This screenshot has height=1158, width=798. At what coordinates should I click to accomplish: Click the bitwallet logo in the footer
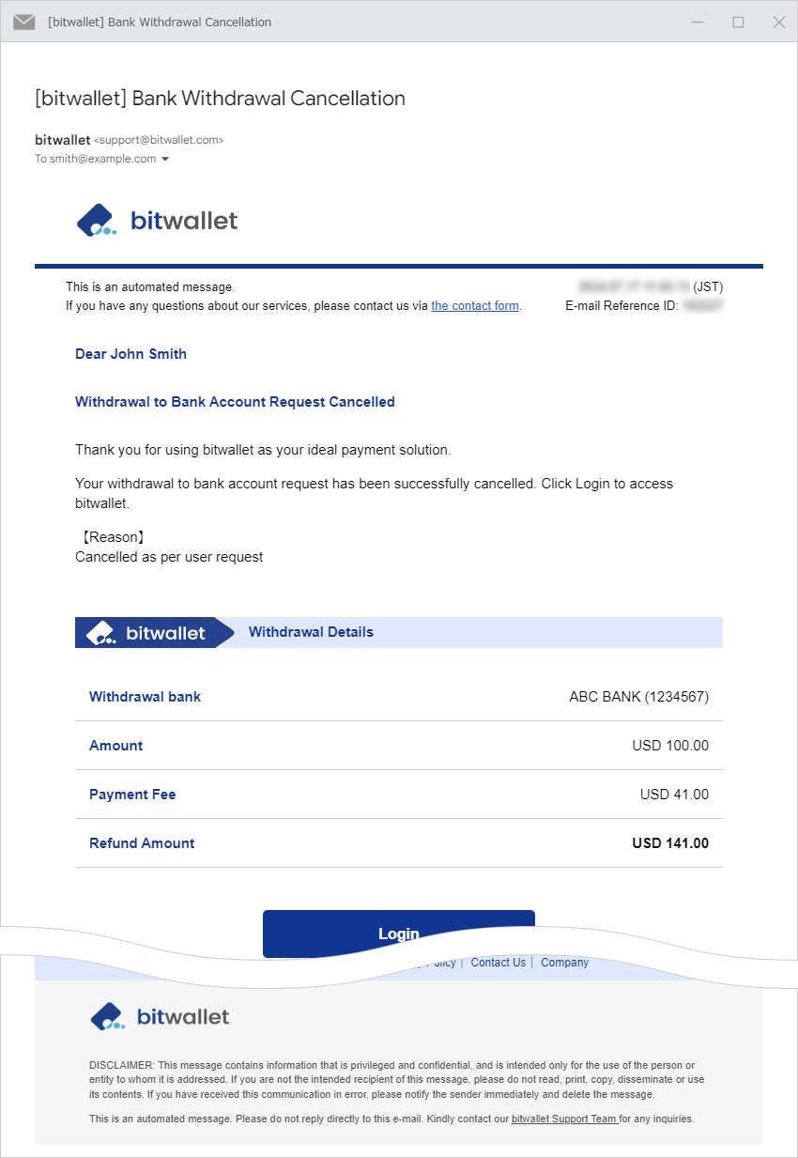point(160,1016)
